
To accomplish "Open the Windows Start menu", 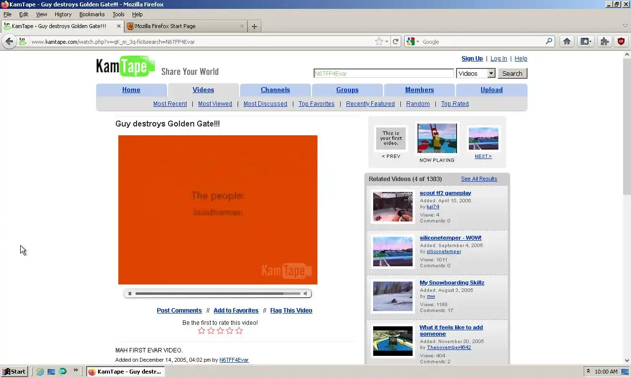I will point(14,372).
